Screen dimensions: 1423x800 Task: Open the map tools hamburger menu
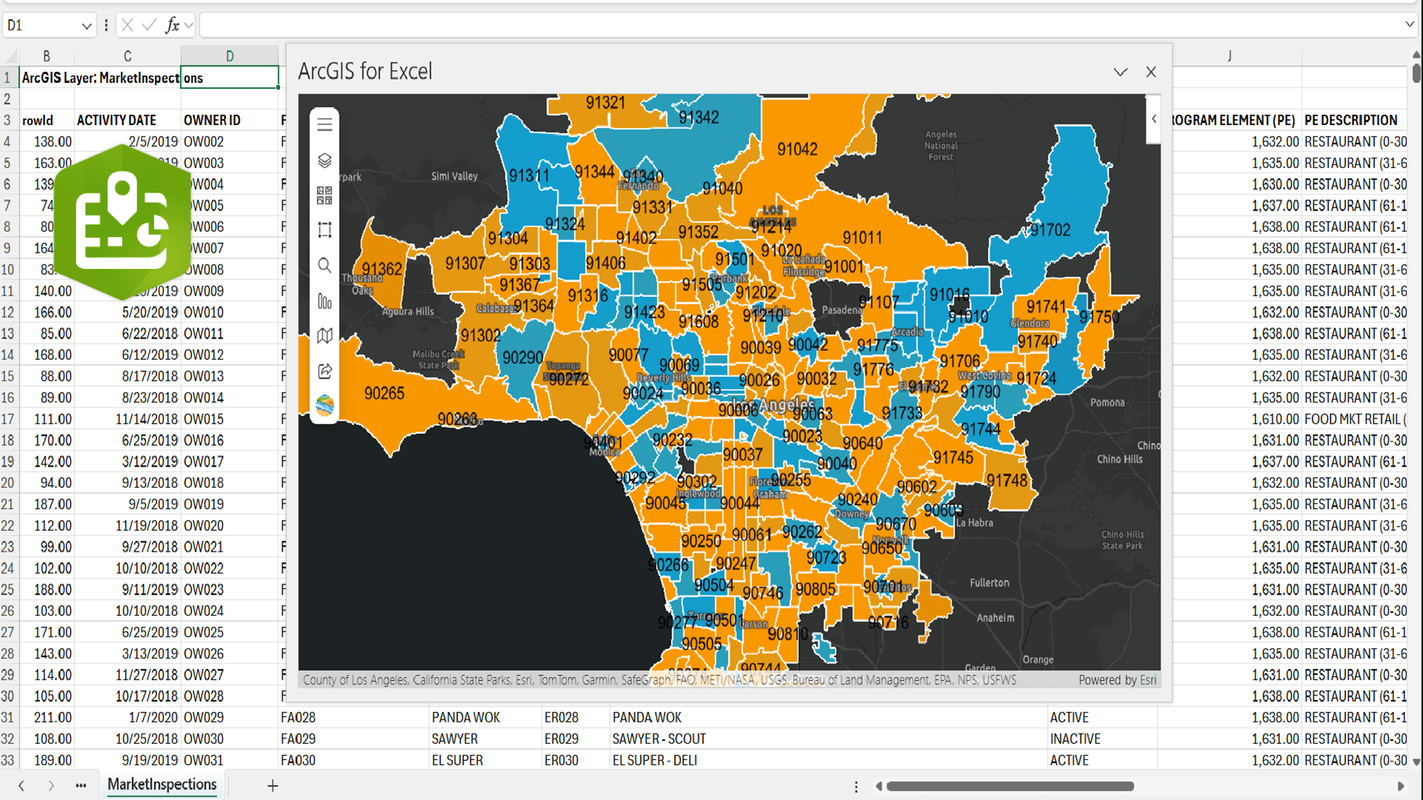(x=325, y=124)
